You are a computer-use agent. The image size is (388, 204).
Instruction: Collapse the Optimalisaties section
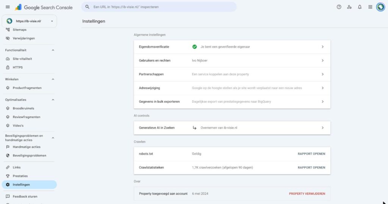tap(53, 100)
